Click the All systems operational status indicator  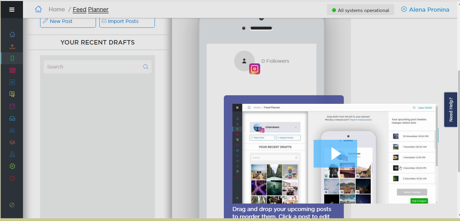coord(360,10)
